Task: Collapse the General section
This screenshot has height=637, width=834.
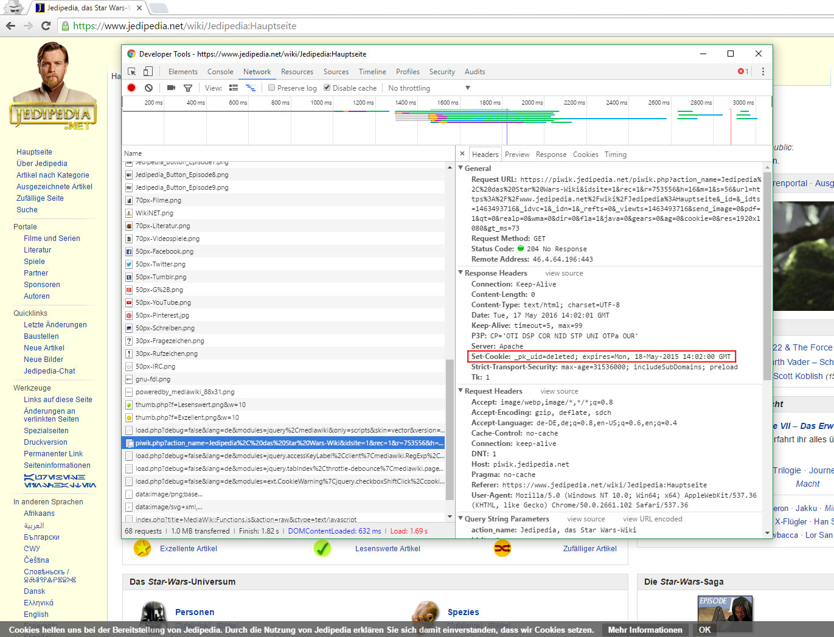Action: pos(461,168)
